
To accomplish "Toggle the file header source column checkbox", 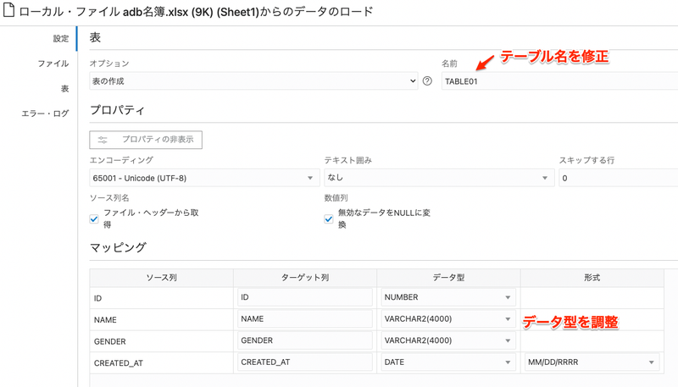I will [94, 218].
